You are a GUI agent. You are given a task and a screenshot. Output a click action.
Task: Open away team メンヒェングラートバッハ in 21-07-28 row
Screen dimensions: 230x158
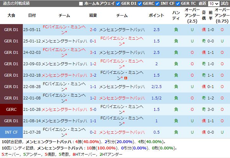click(122, 132)
